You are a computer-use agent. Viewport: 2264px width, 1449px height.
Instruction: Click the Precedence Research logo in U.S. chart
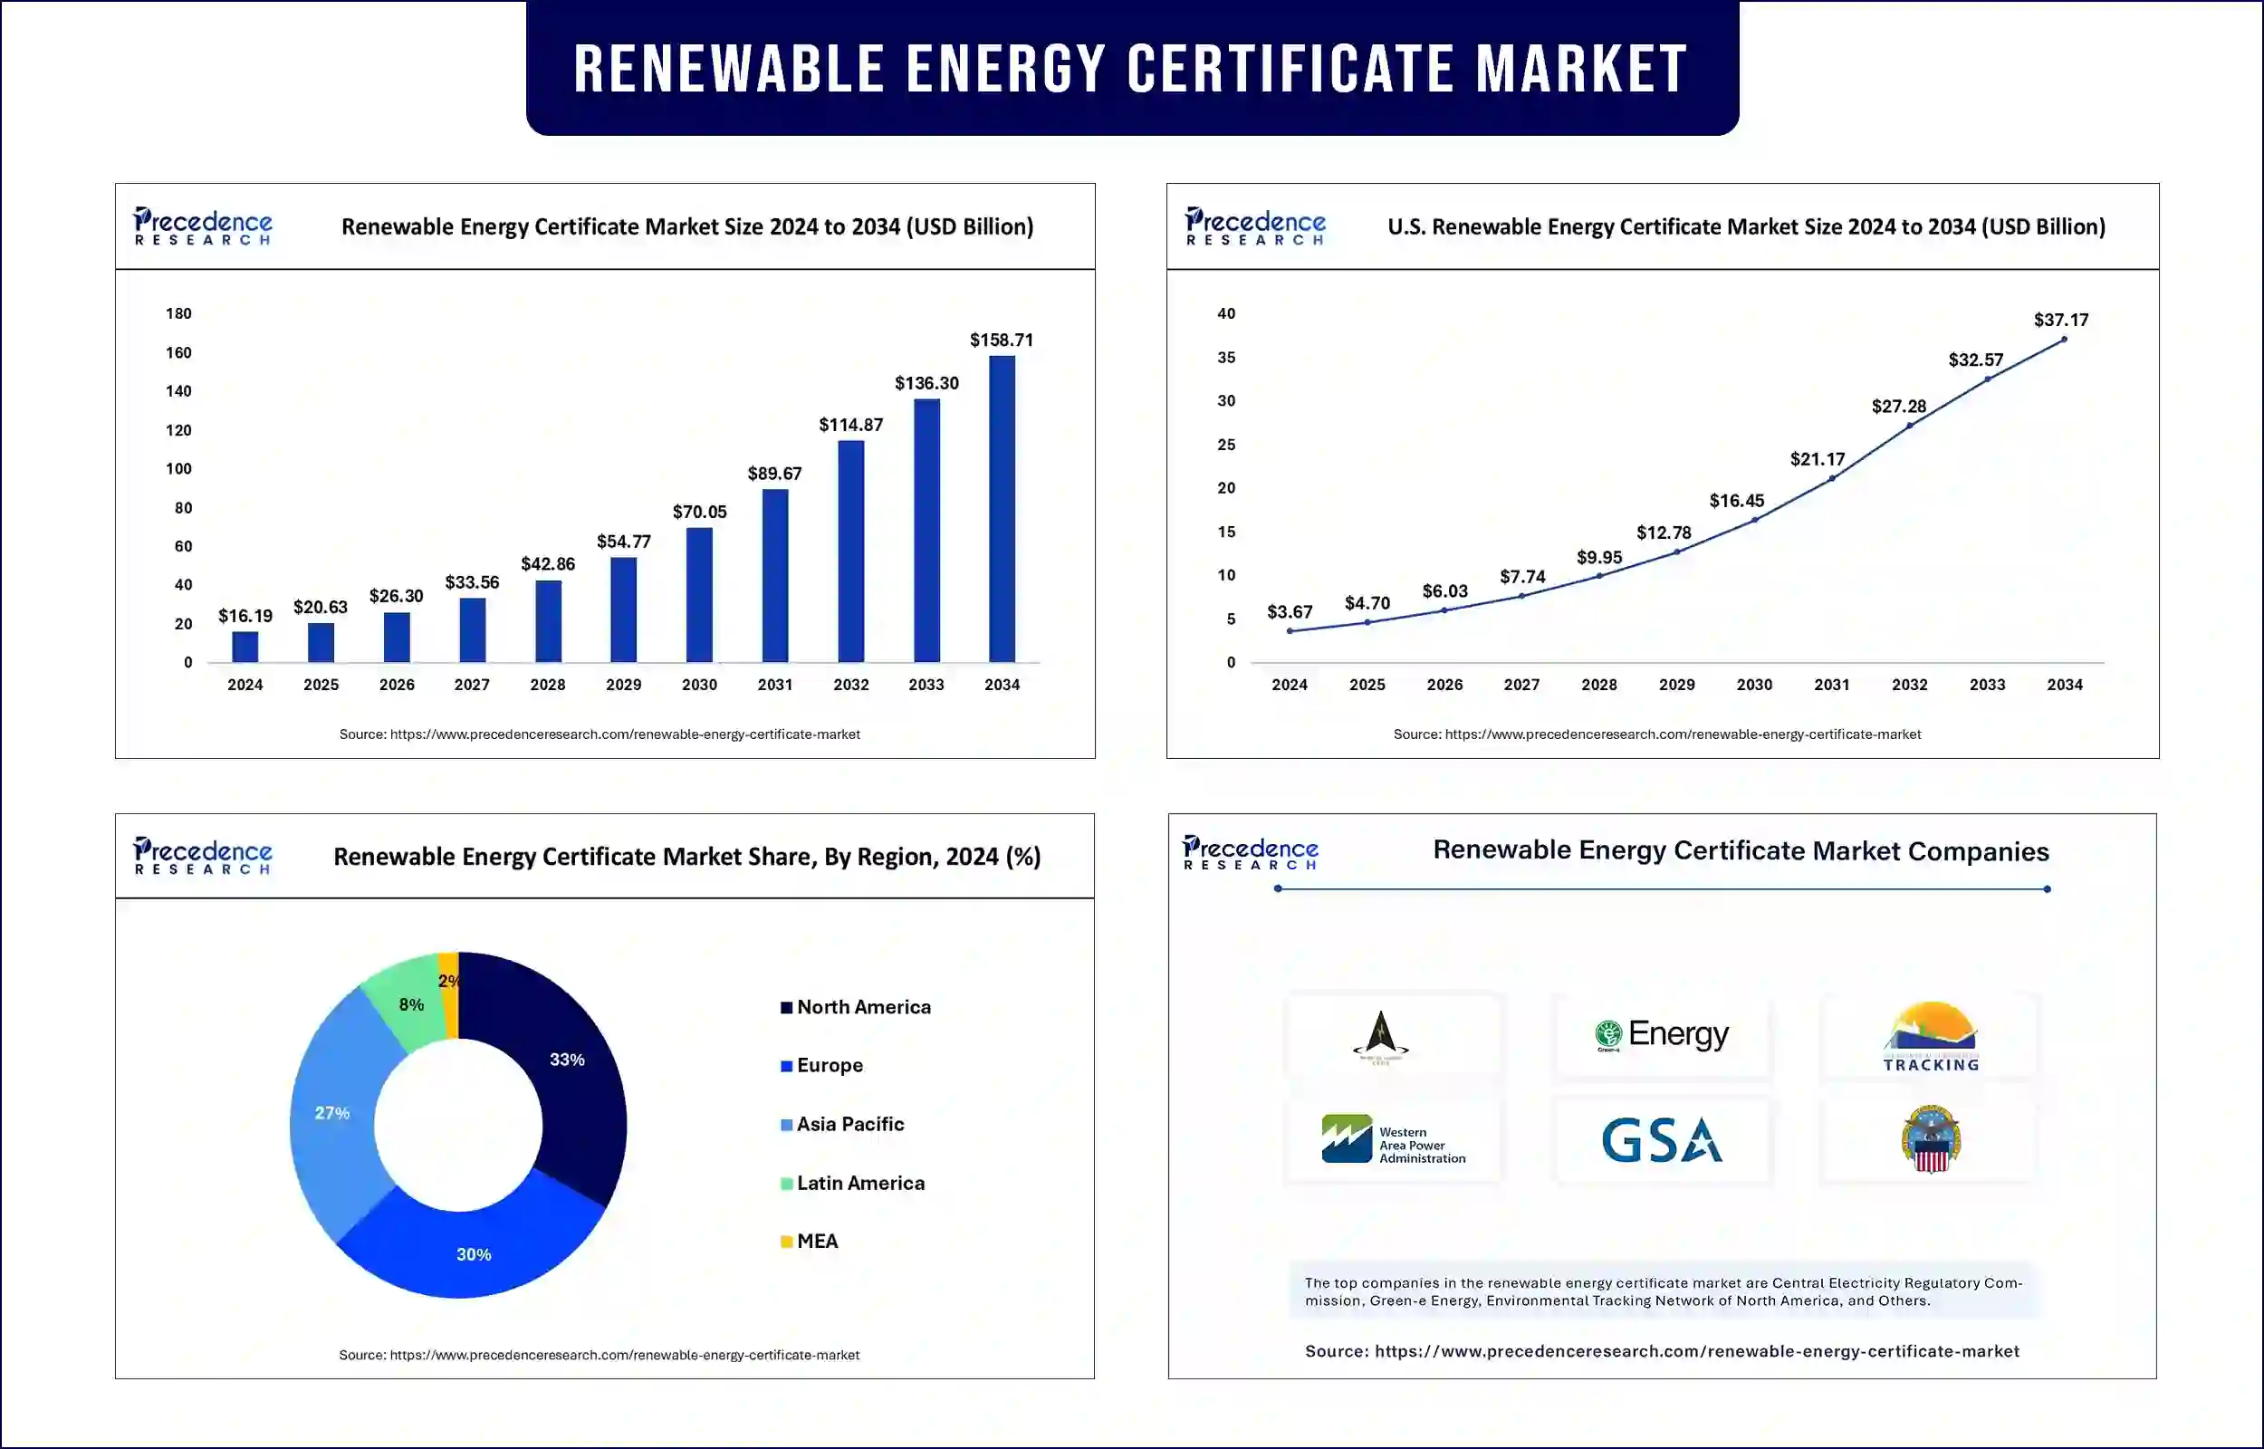point(1255,226)
